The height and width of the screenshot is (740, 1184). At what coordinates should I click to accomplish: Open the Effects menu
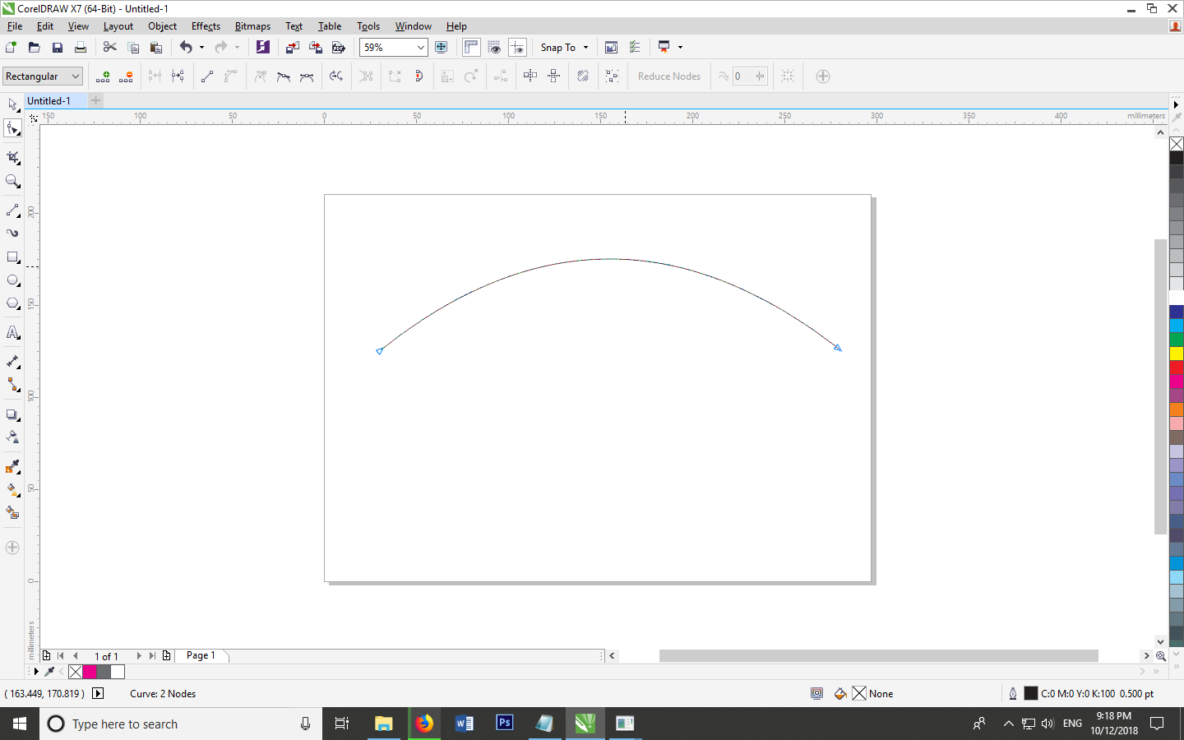pos(206,26)
